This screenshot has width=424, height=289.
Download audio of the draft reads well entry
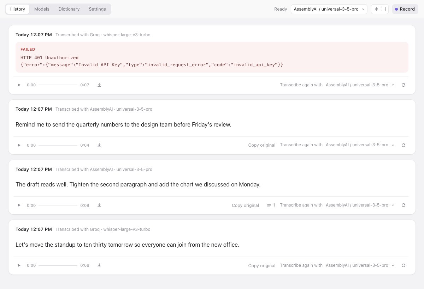[x=99, y=205]
